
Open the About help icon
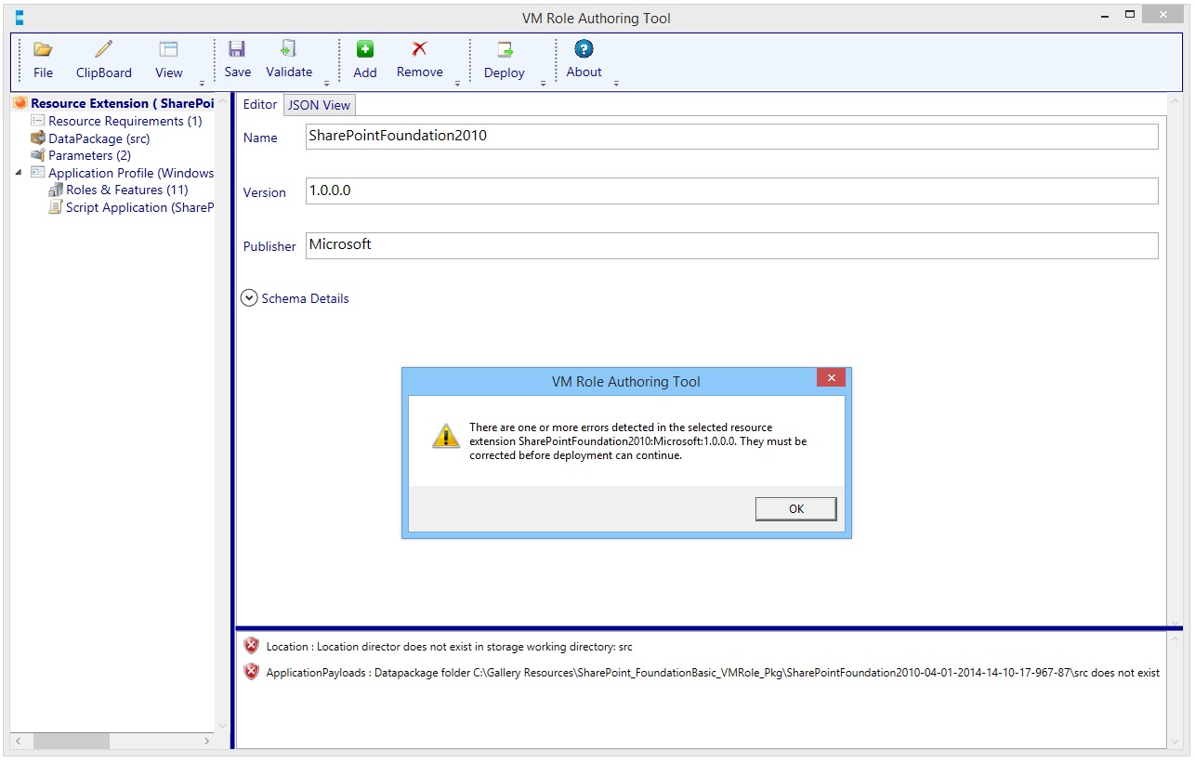[x=584, y=59]
